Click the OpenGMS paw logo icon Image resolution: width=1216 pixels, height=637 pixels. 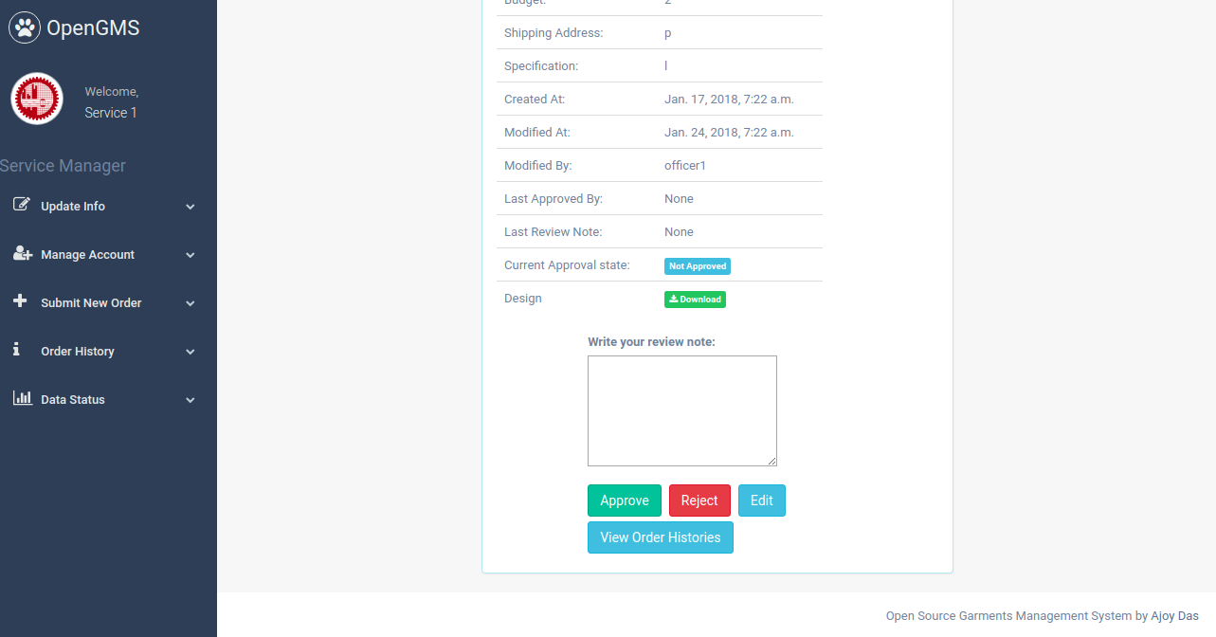25,28
